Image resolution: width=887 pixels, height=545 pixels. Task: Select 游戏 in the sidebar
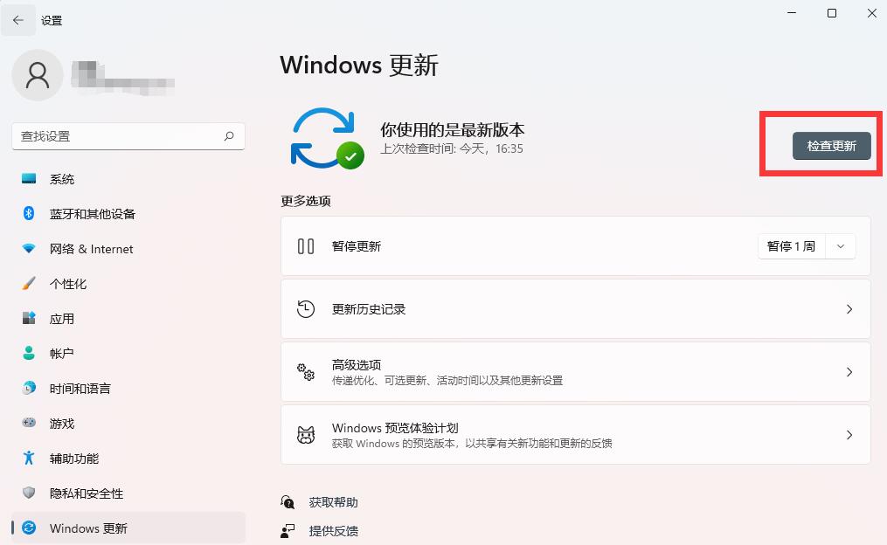(128, 424)
